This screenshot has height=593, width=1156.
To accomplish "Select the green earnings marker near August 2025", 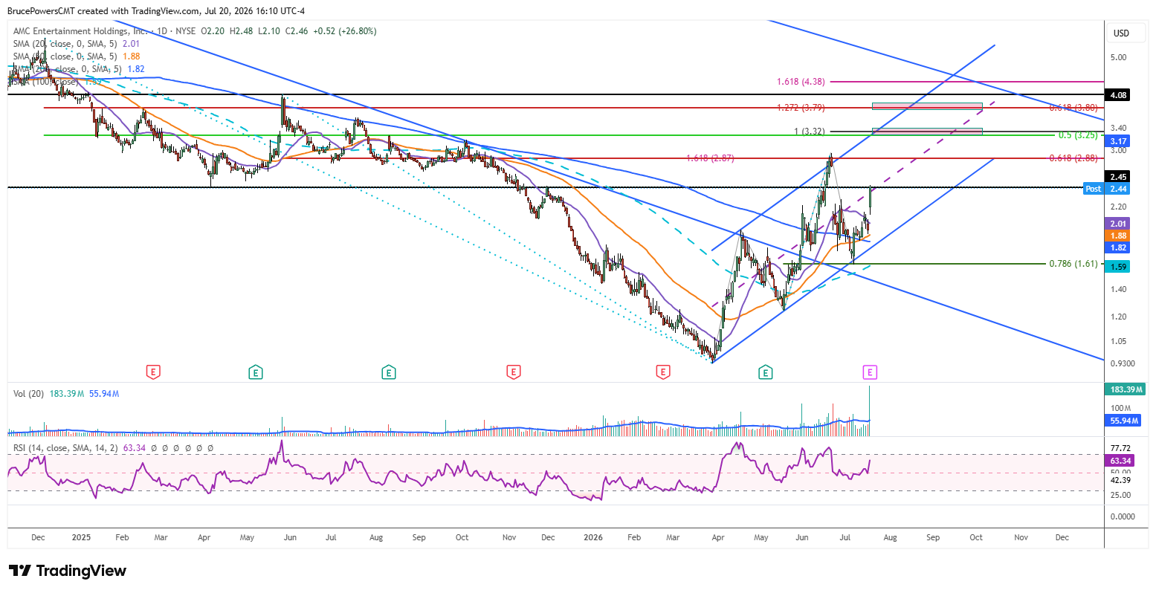I will point(388,372).
